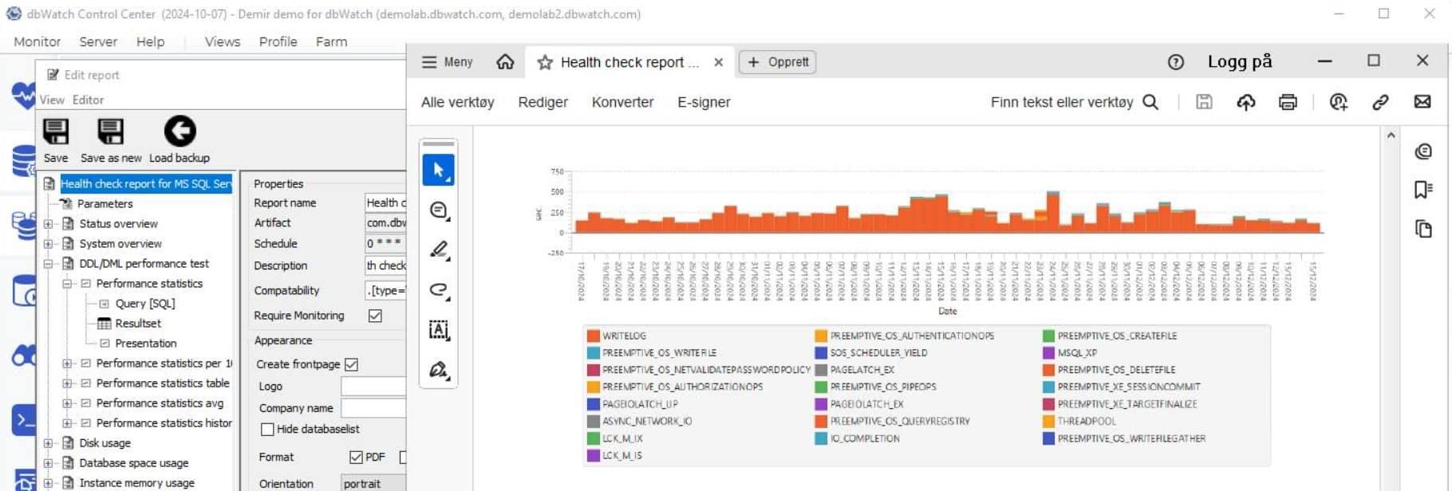Choose the text box tool

[439, 330]
